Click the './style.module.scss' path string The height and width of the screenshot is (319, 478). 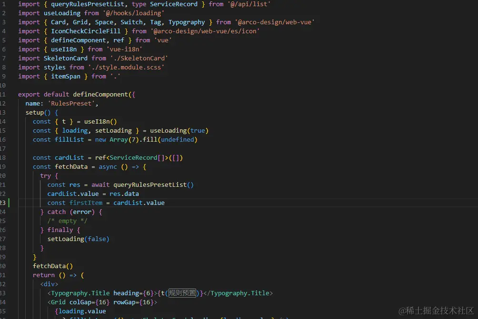click(x=126, y=67)
